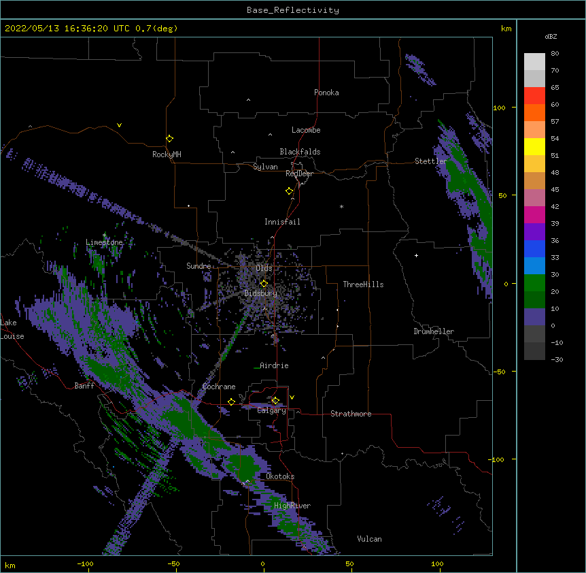Click the red legend swatch between 65 and 60
The image size is (586, 573).
tap(534, 96)
